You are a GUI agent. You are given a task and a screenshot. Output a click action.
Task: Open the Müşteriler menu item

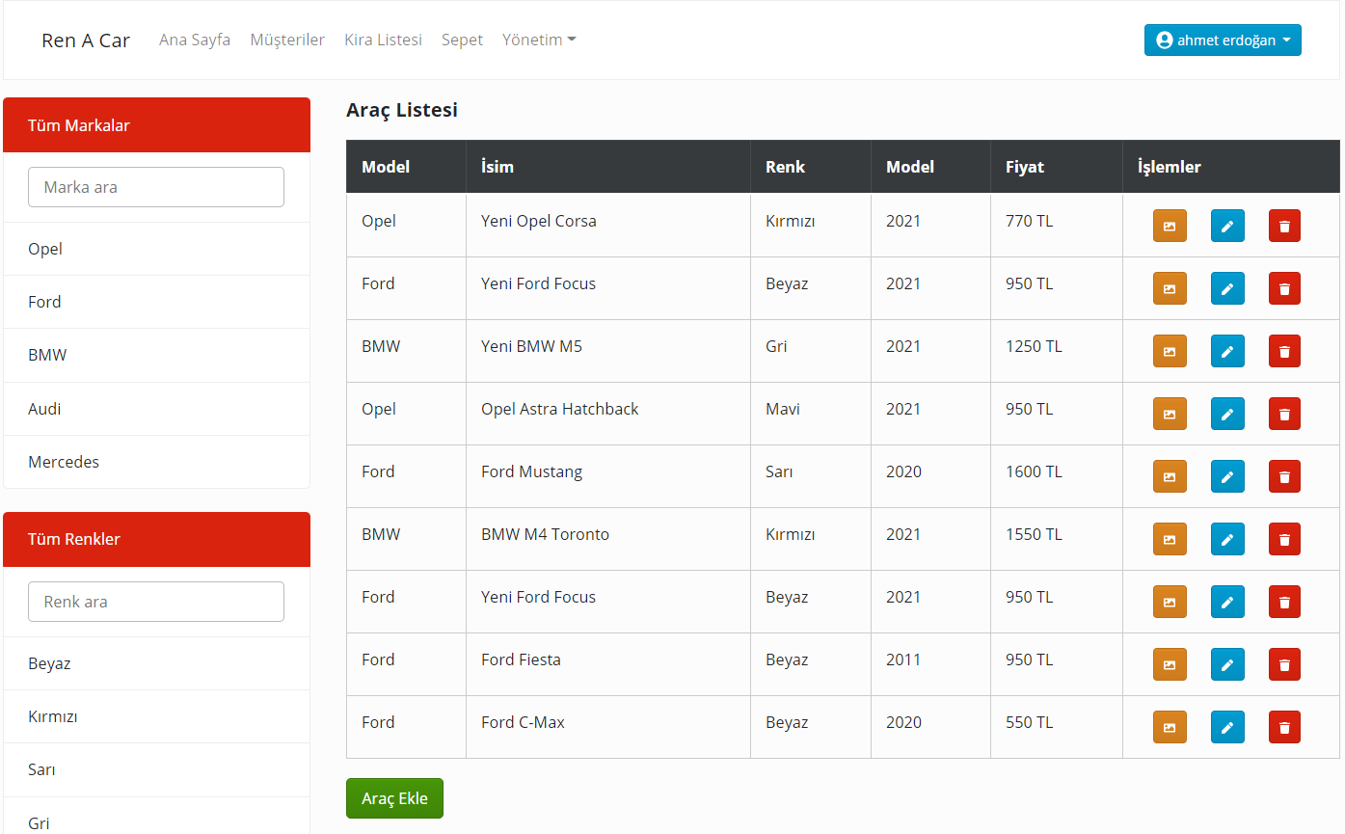pos(287,40)
